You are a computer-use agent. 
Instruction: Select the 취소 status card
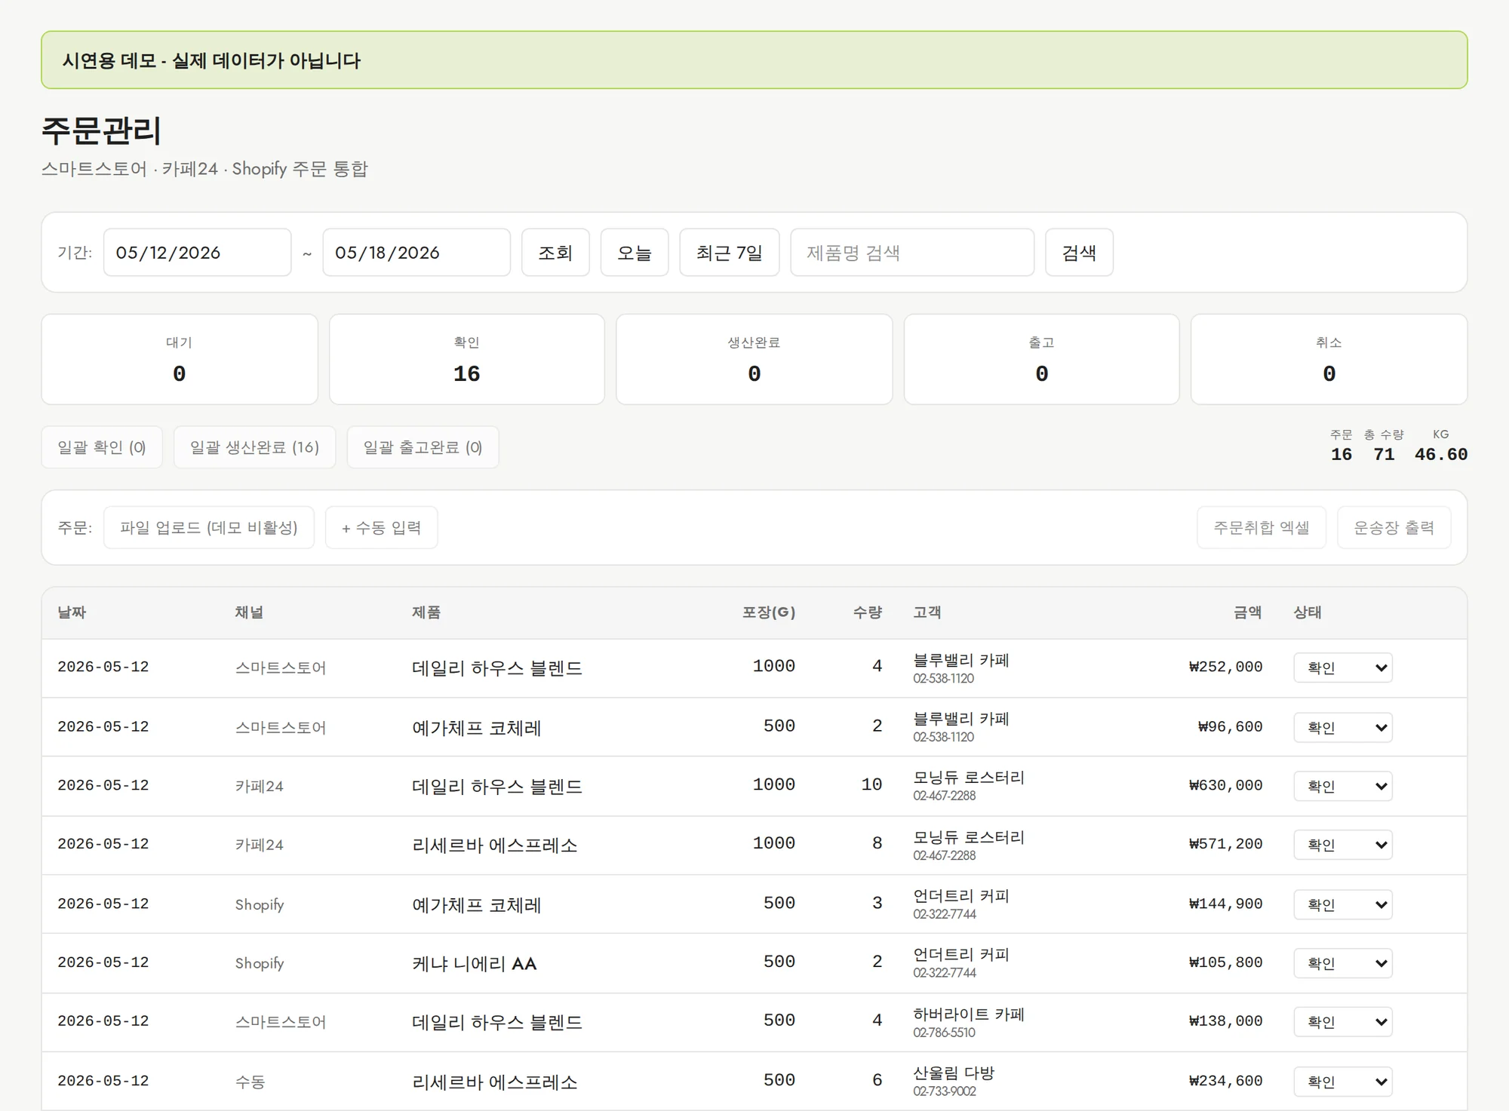[1329, 359]
